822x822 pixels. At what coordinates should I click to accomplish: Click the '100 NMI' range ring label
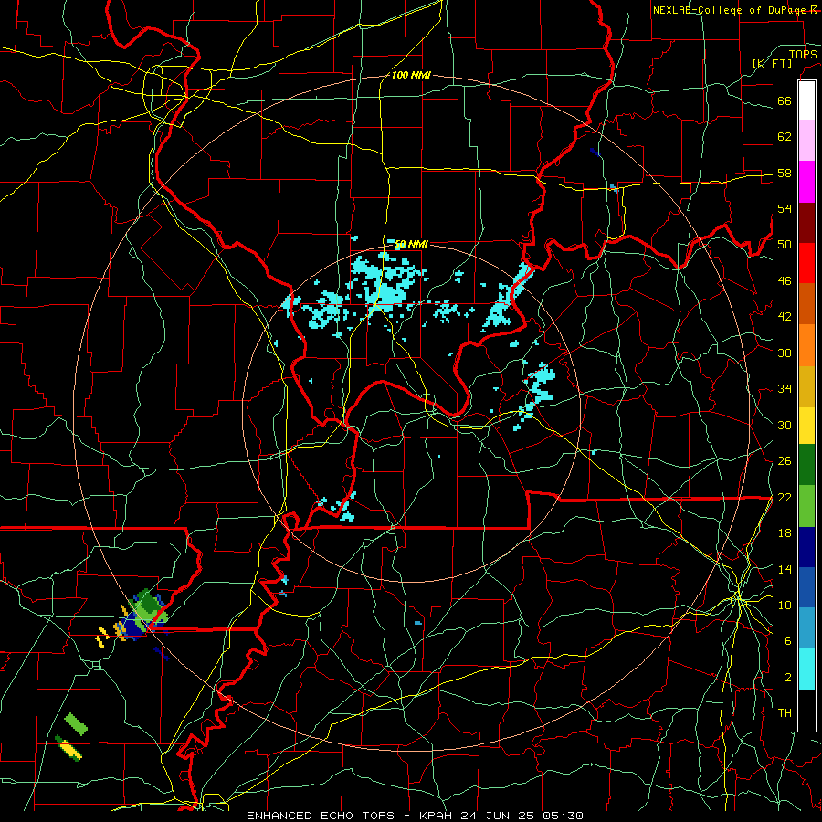[x=411, y=76]
